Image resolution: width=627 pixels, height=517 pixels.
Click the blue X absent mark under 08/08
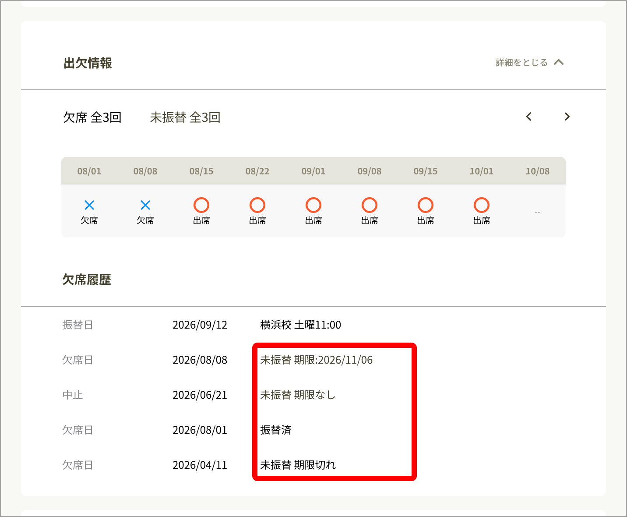tap(145, 205)
